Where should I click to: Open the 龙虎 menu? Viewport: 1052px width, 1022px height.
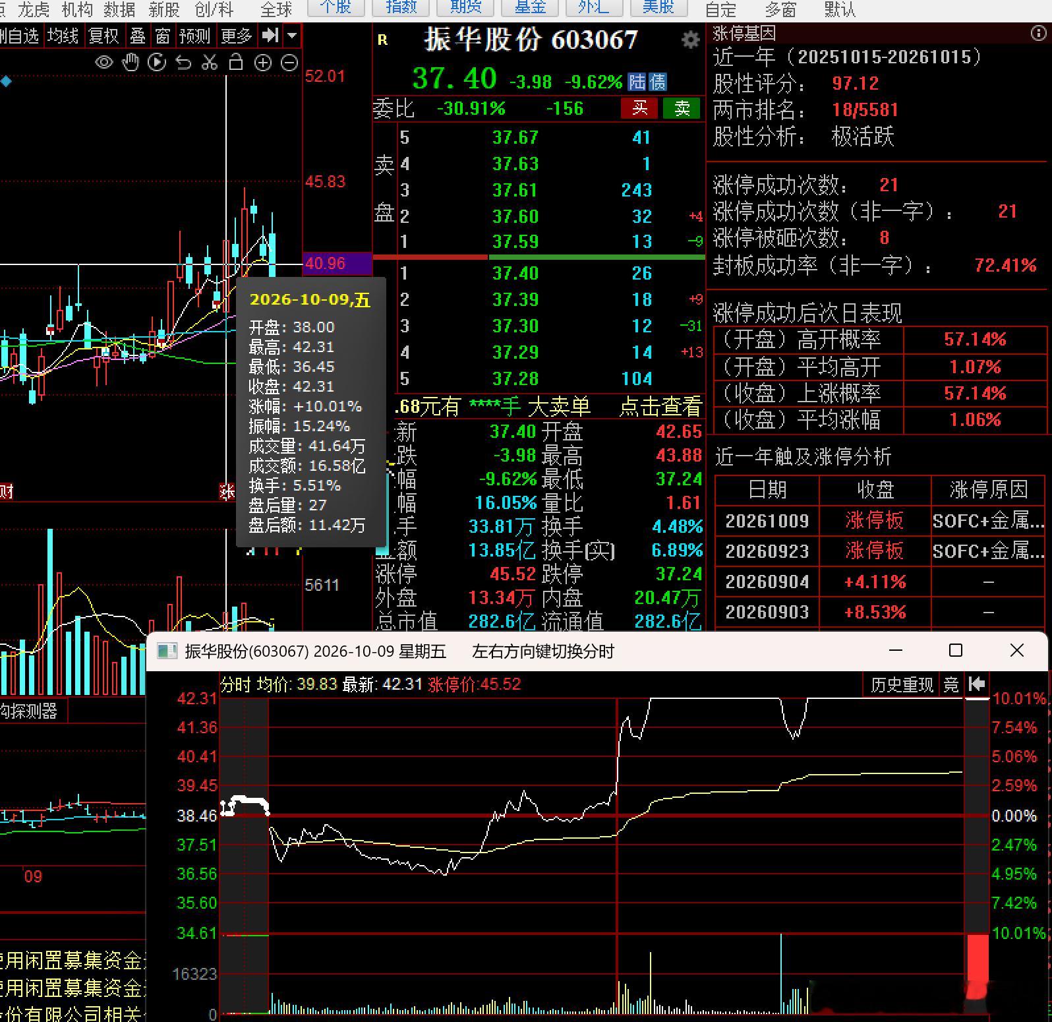[x=34, y=9]
